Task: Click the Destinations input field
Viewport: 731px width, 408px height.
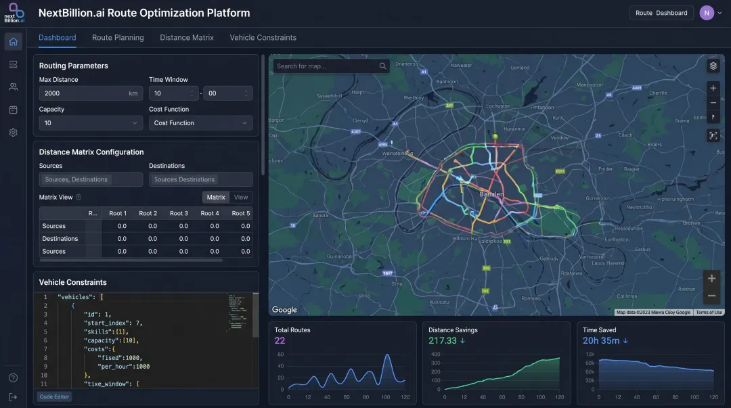Action: tap(201, 179)
